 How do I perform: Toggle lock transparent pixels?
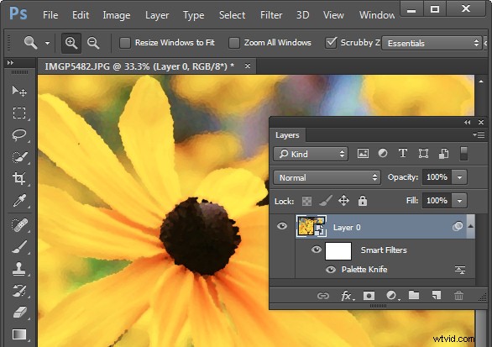pos(306,201)
